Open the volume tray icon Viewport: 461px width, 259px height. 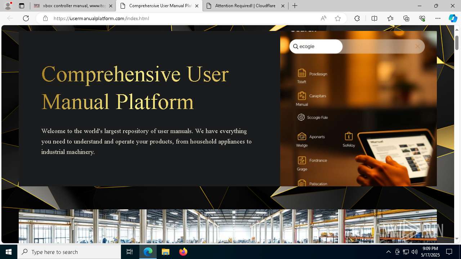(415, 252)
